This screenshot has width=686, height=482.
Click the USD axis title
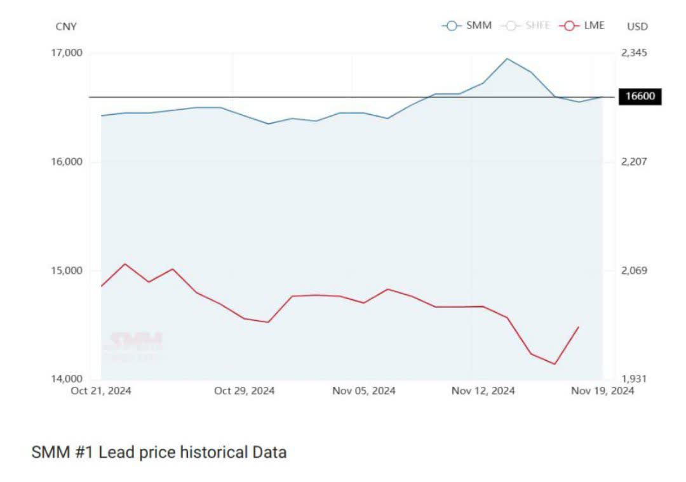(x=636, y=27)
